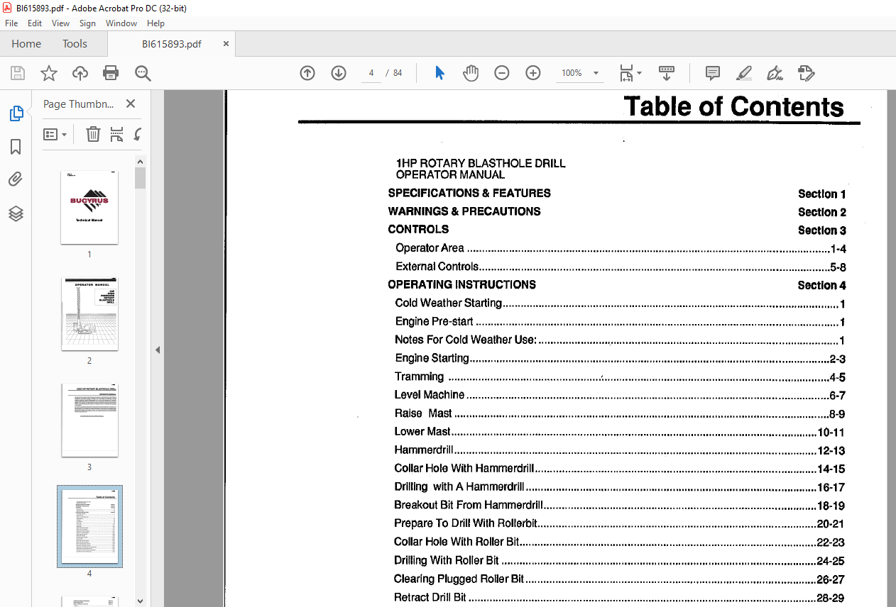896x607 pixels.
Task: Select page 4 thumbnail
Action: click(89, 526)
